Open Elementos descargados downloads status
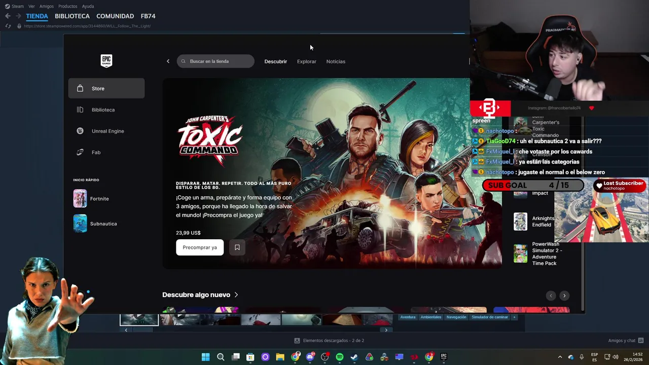The width and height of the screenshot is (649, 365). (x=330, y=341)
